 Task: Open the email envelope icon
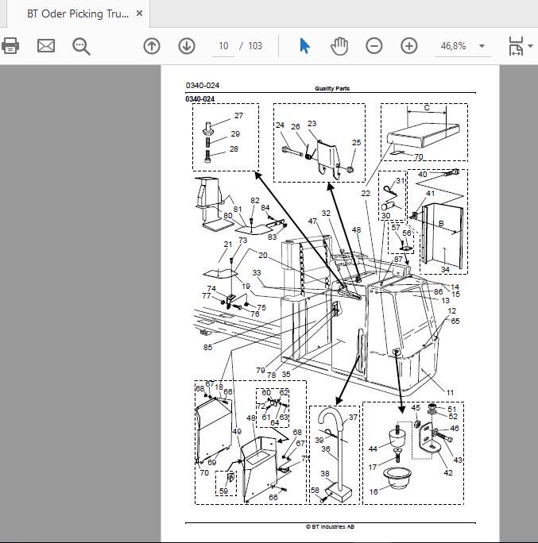46,46
